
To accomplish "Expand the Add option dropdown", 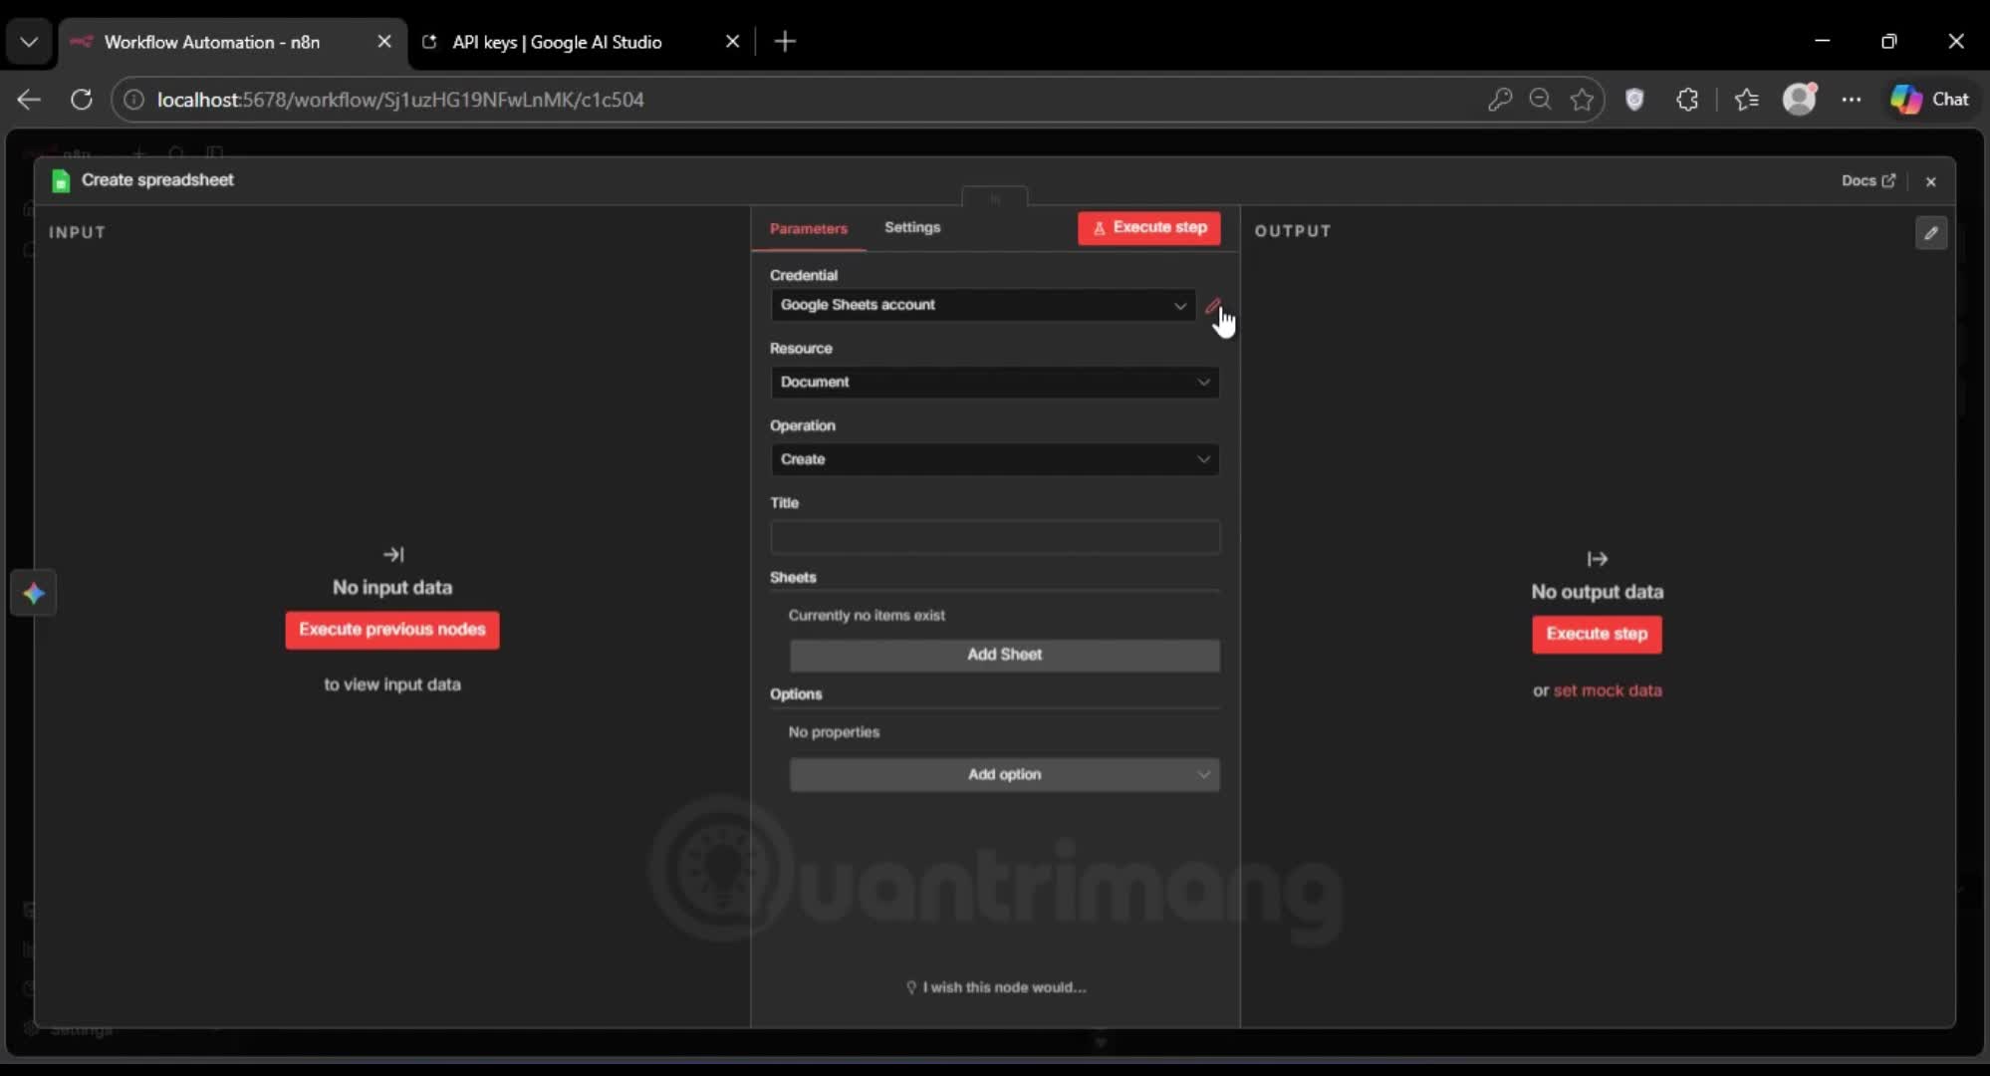I will pos(1004,774).
